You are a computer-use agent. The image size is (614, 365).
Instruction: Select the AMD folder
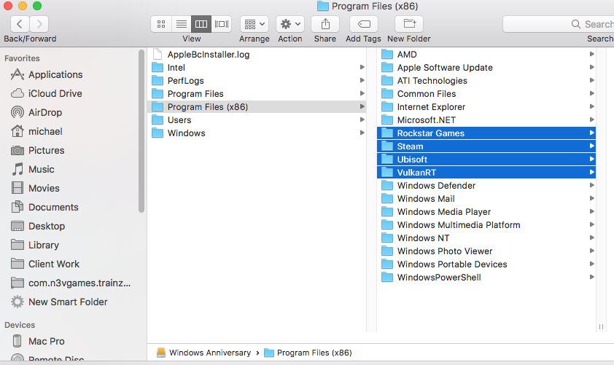point(486,55)
